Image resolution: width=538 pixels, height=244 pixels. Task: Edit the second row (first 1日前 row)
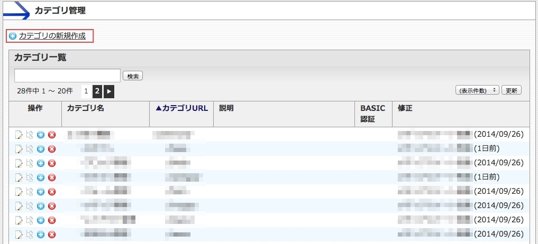[19, 149]
